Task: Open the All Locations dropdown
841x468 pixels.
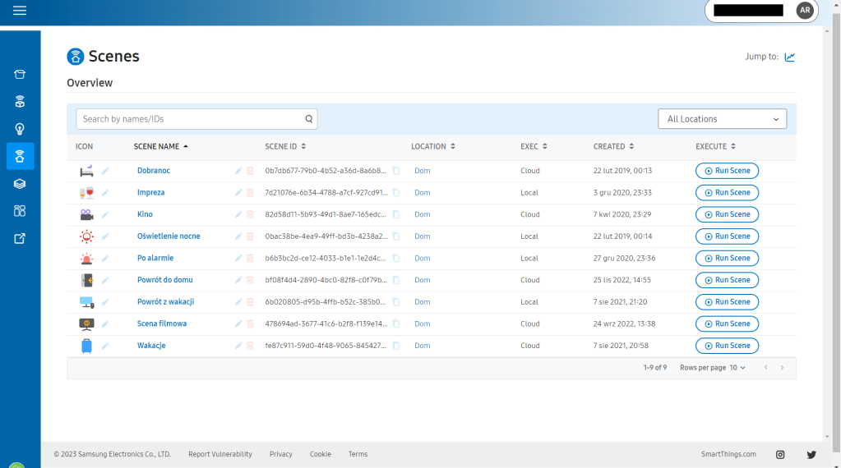Action: pyautogui.click(x=722, y=119)
